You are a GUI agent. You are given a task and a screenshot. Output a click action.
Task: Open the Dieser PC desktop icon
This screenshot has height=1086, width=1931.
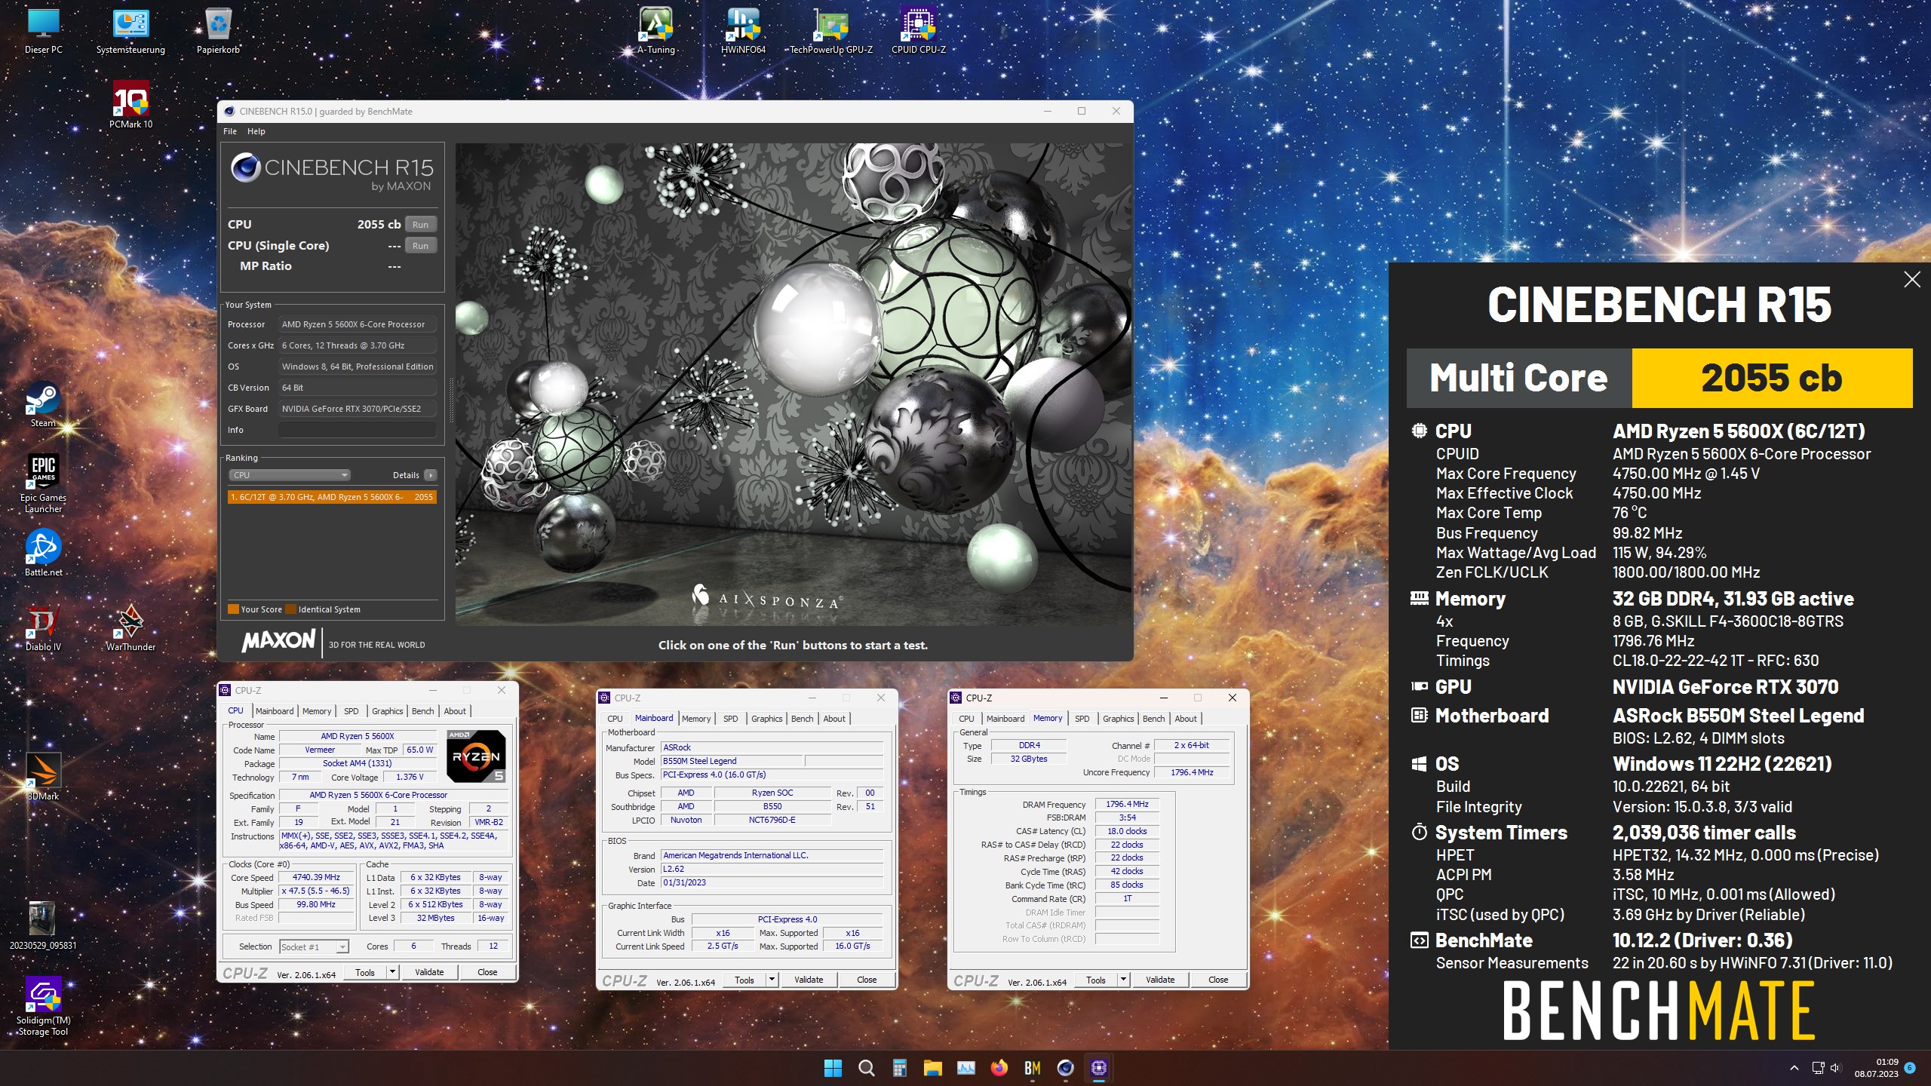(43, 30)
